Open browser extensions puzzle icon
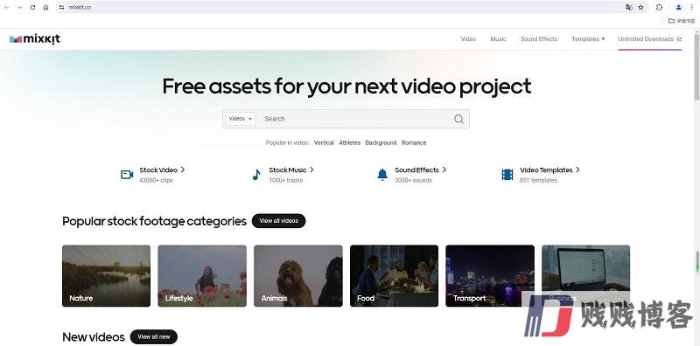 (x=660, y=7)
